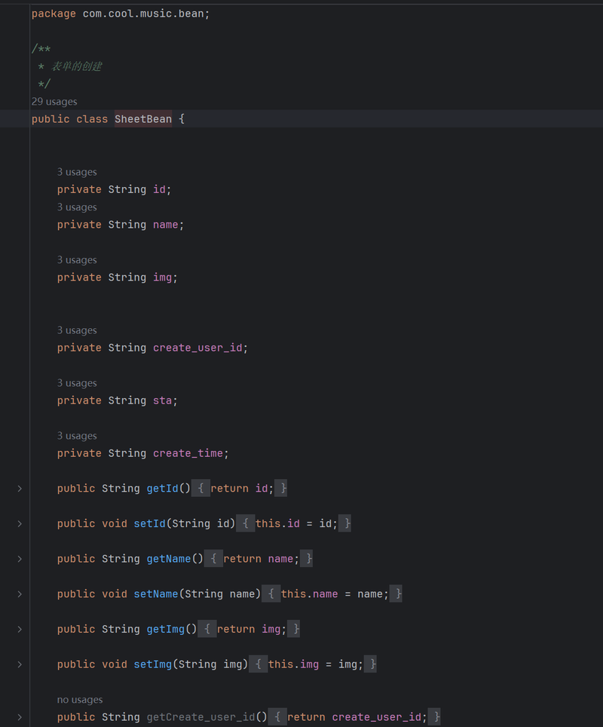Click the create_time field name
603x727 pixels.
(x=188, y=453)
